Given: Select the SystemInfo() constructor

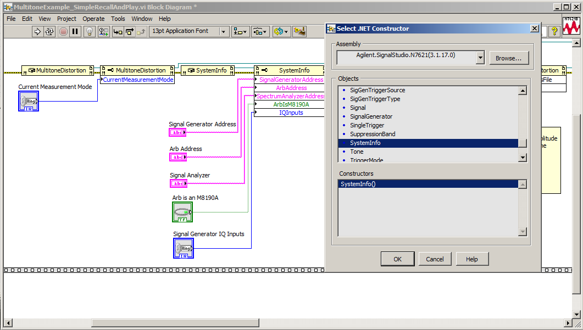Looking at the screenshot, I should (x=429, y=184).
